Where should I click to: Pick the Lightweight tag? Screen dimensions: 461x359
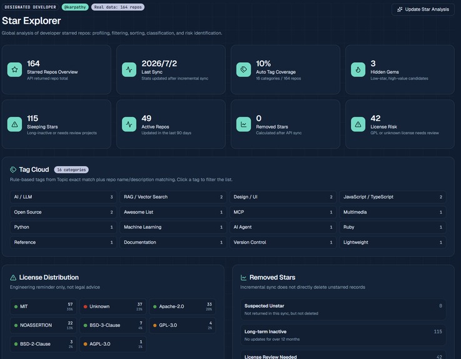coord(393,242)
